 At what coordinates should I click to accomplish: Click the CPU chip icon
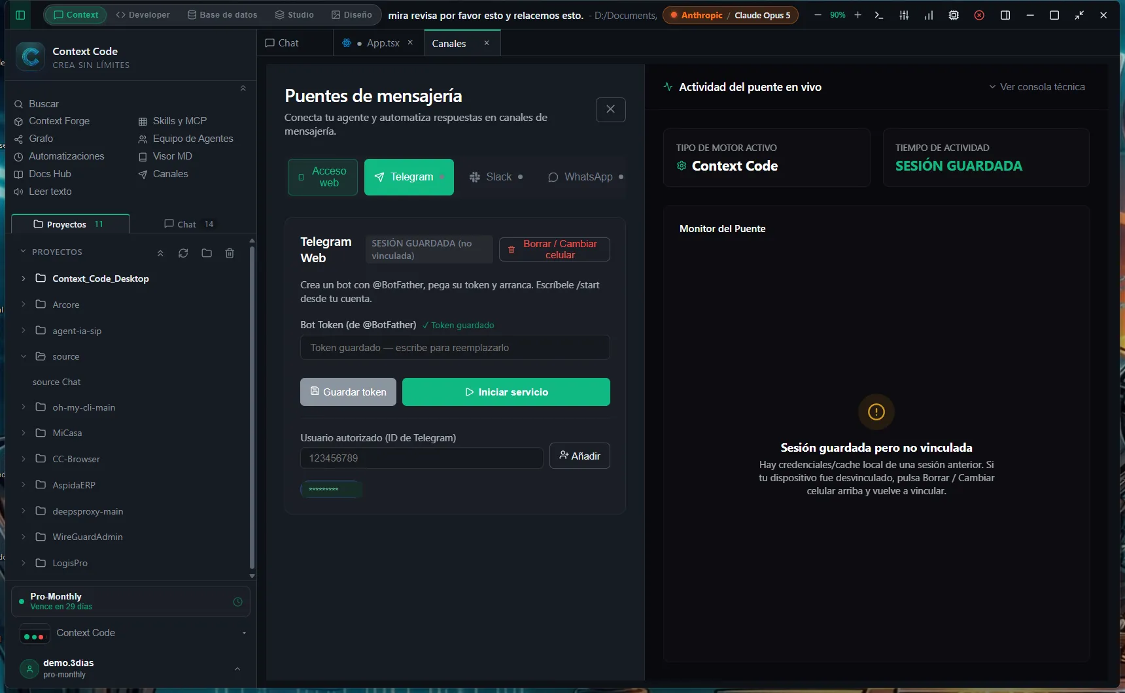pyautogui.click(x=954, y=15)
